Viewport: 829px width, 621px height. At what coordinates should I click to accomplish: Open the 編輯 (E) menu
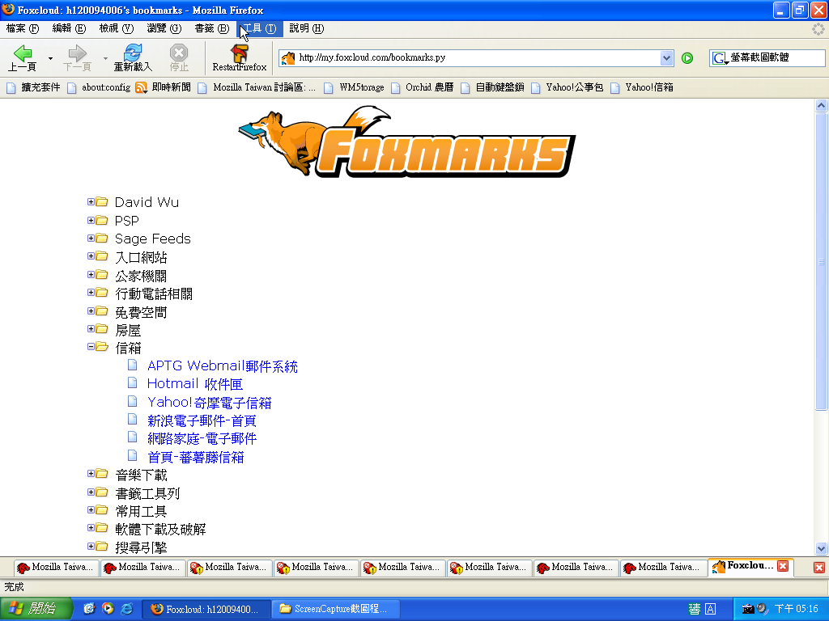[69, 28]
